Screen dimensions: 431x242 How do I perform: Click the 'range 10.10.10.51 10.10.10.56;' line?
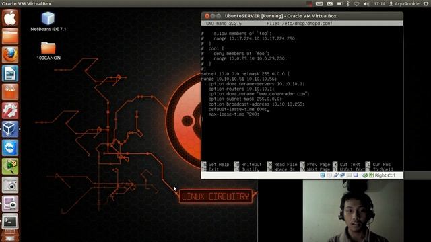point(239,79)
